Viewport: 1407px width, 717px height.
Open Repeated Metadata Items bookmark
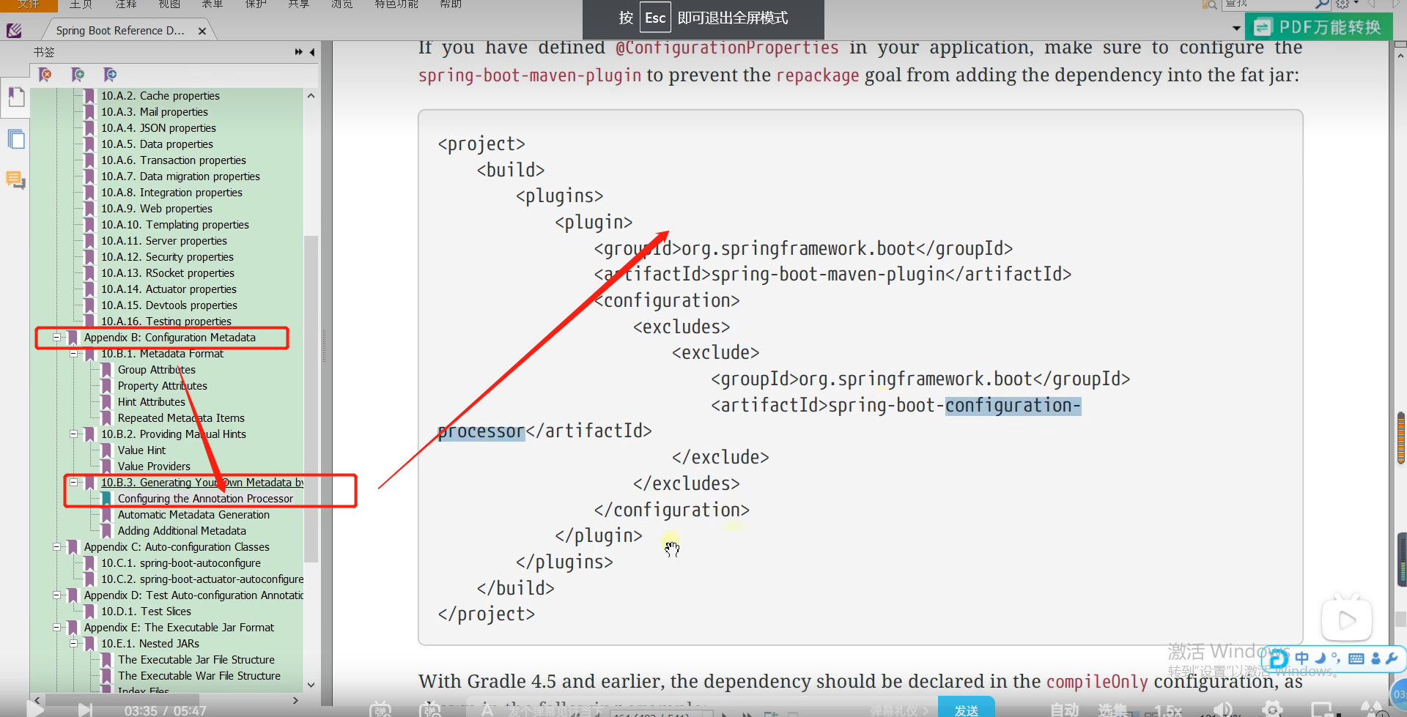pos(181,418)
